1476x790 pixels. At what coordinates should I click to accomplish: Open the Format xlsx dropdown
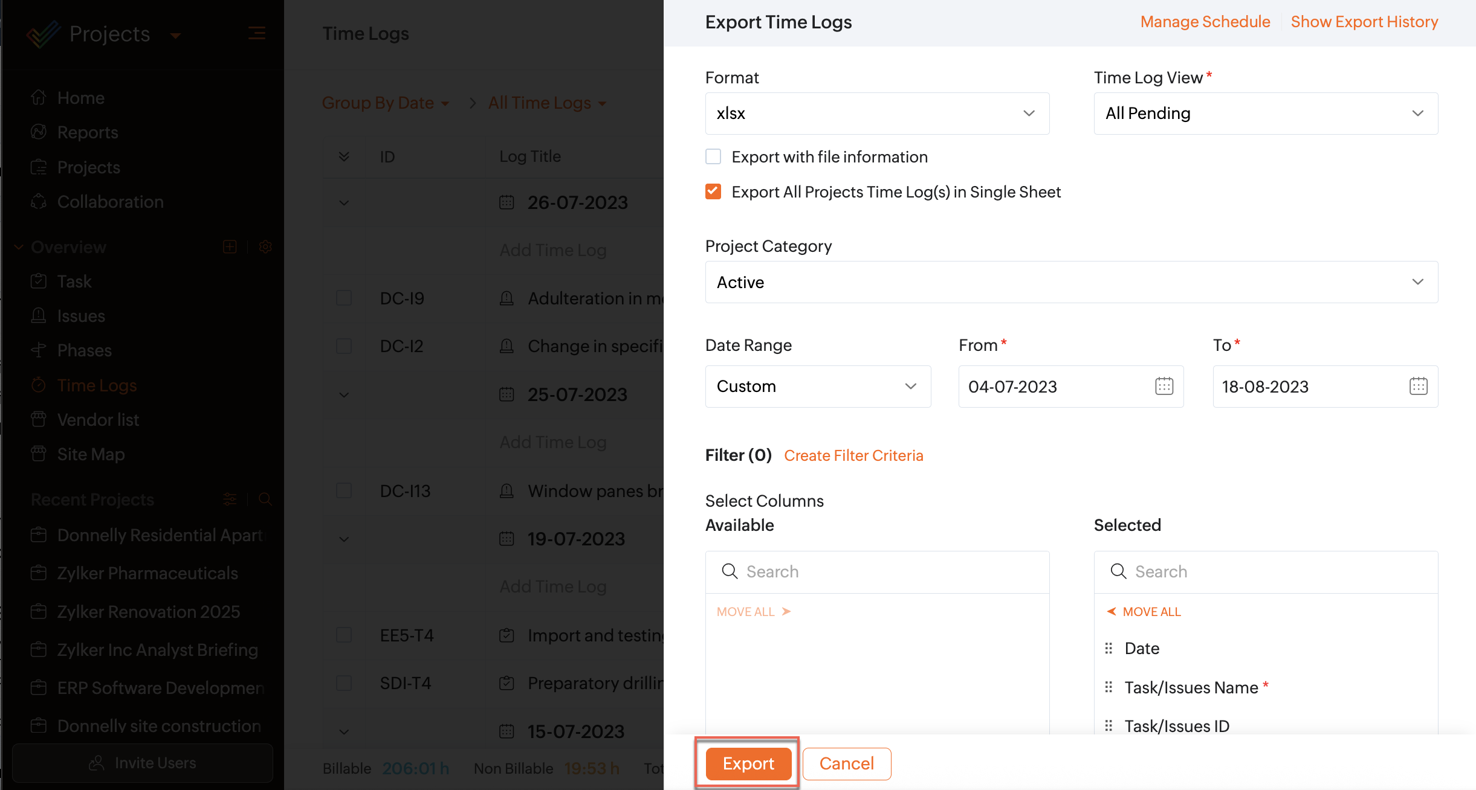(876, 114)
